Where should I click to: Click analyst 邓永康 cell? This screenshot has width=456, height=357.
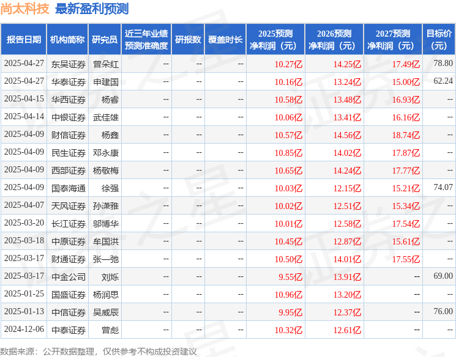[x=106, y=153]
